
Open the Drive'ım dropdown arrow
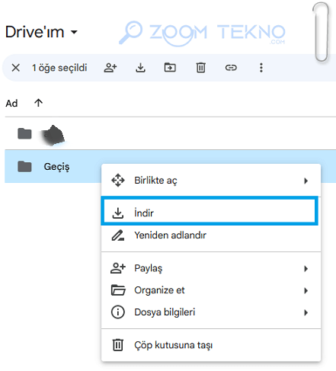(x=74, y=32)
